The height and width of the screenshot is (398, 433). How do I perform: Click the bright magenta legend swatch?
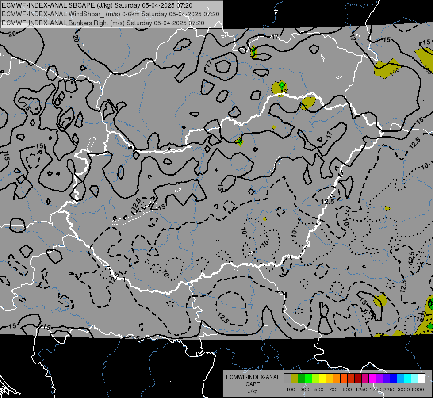[372, 379]
